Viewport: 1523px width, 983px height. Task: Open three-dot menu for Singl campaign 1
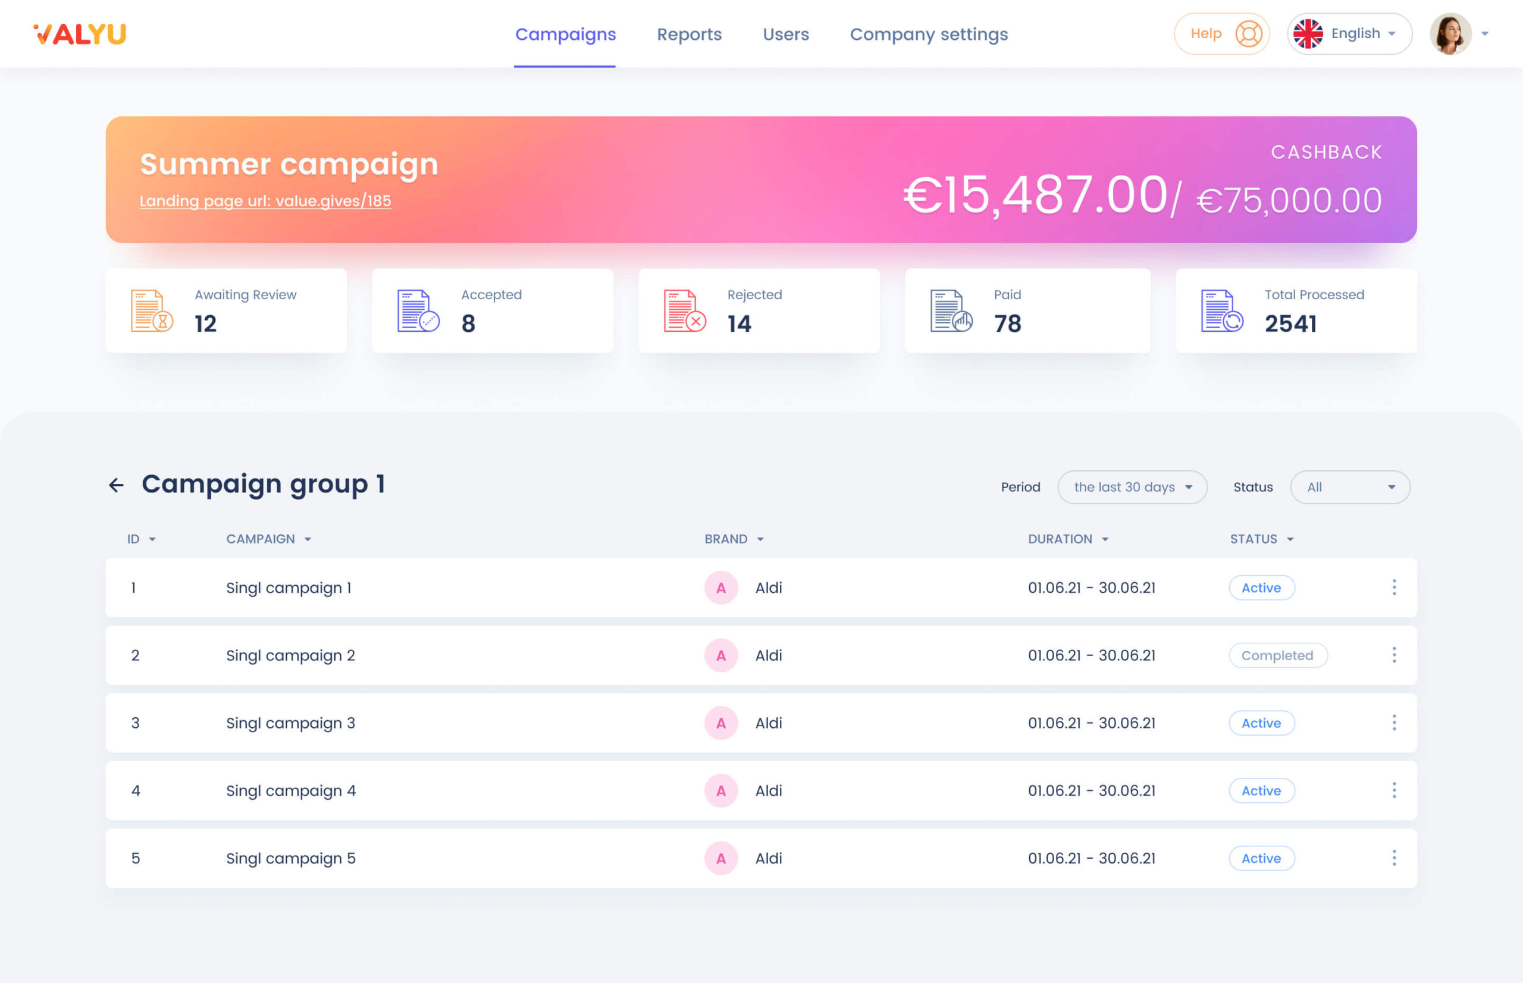(x=1394, y=588)
